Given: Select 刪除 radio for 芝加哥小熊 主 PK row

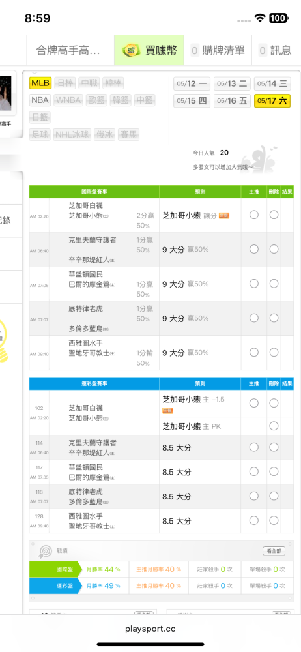Looking at the screenshot, I should coord(274,426).
